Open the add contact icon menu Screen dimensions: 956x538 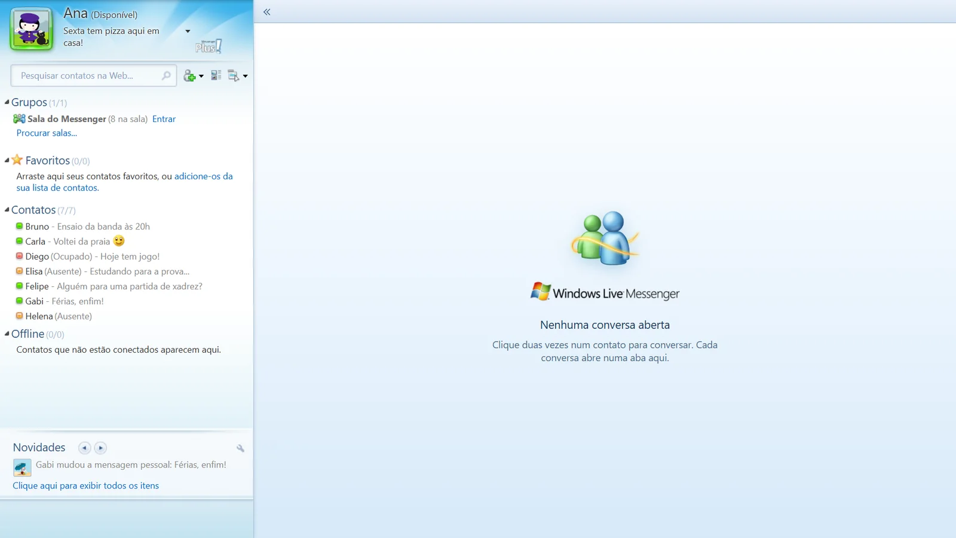click(x=194, y=76)
